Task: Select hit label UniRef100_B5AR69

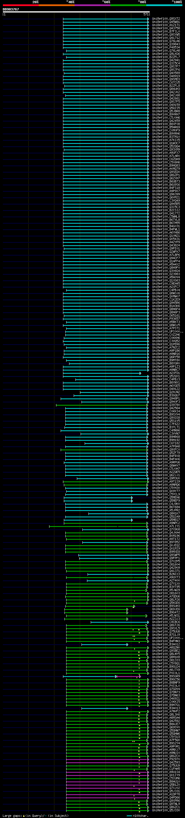Action: [x=166, y=127]
